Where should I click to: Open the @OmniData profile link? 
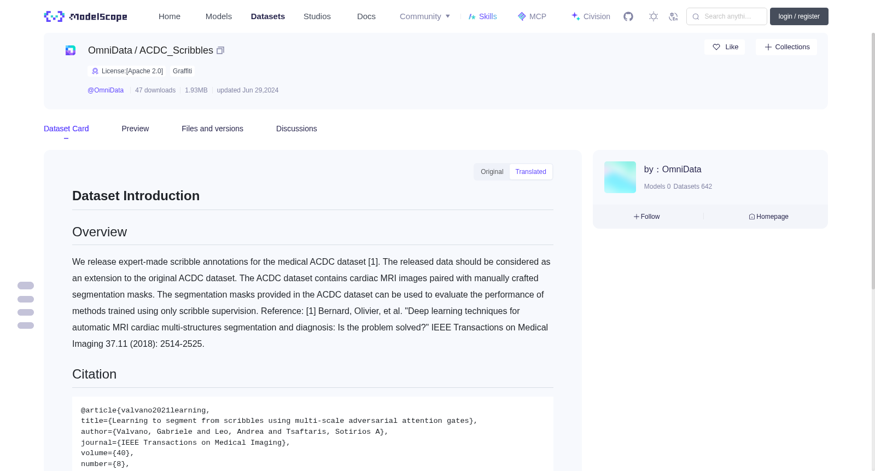pyautogui.click(x=106, y=90)
